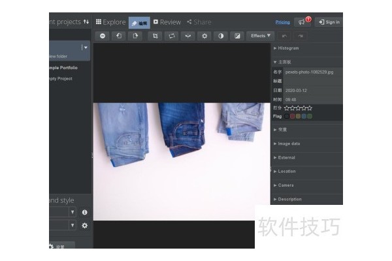
Task: Open the announcements megaphone icon
Action: click(302, 22)
